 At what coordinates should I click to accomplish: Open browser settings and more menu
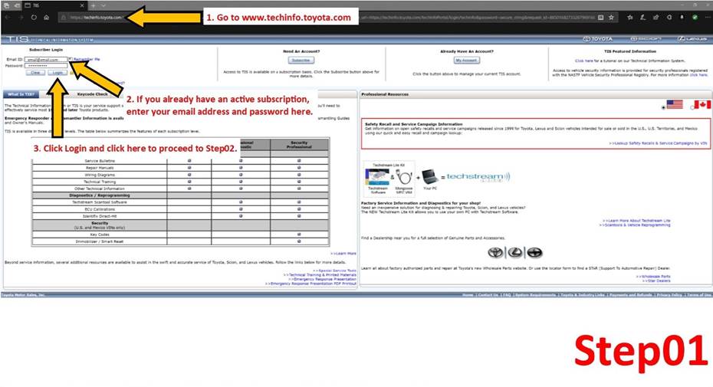pyautogui.click(x=707, y=18)
